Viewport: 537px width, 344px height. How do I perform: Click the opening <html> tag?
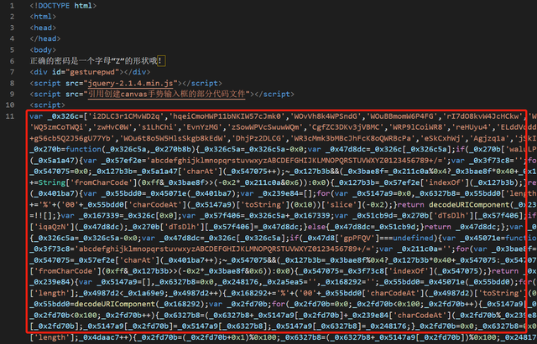coord(42,17)
